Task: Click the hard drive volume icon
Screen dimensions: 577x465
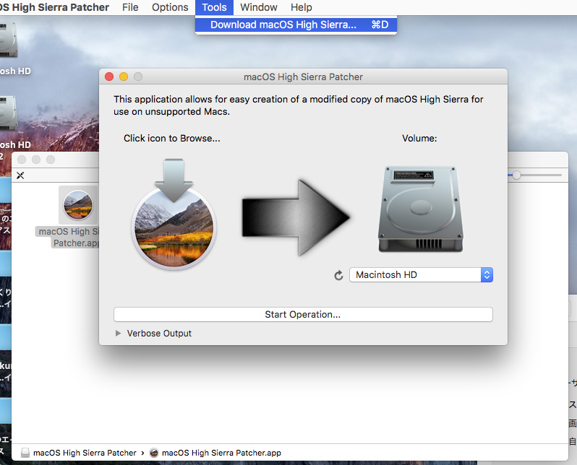Action: click(421, 209)
